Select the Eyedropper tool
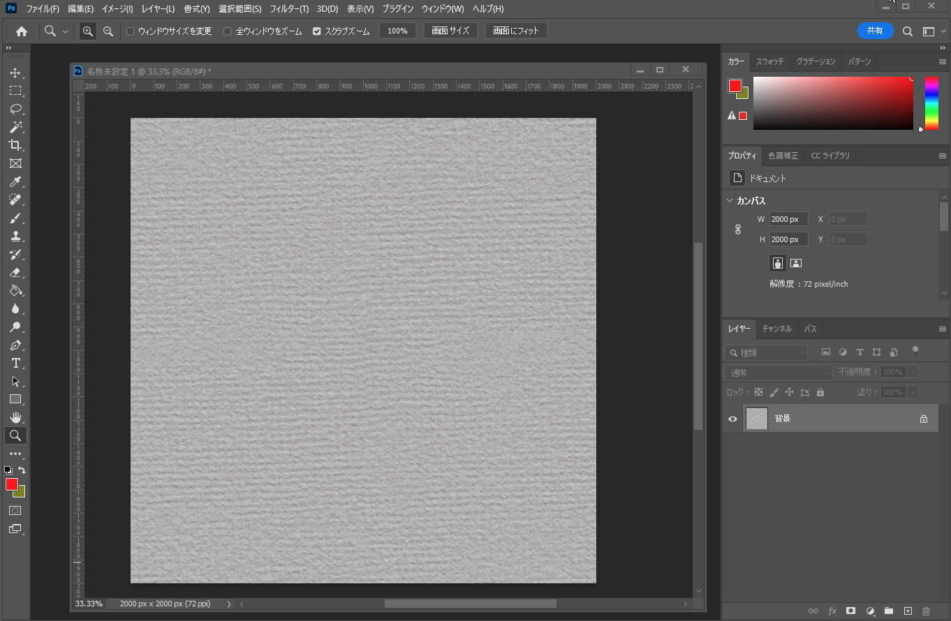The image size is (951, 621). coord(15,182)
